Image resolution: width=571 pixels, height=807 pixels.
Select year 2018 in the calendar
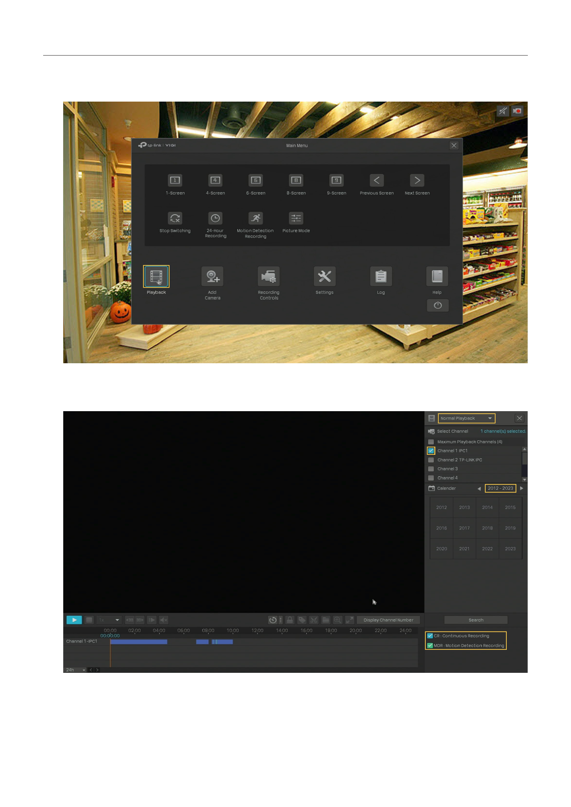coord(487,528)
